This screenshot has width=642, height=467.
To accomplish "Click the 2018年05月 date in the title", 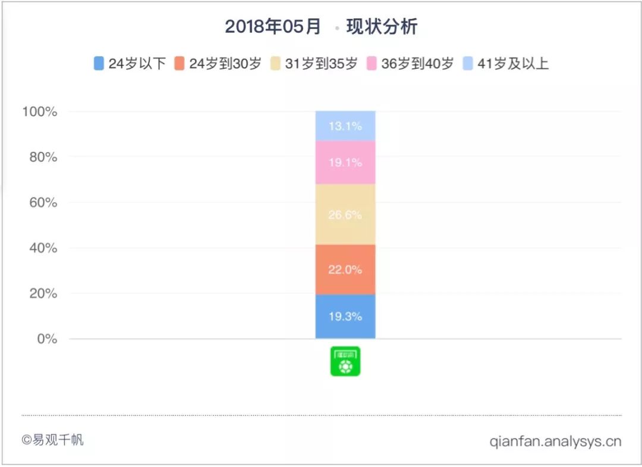I will point(273,27).
